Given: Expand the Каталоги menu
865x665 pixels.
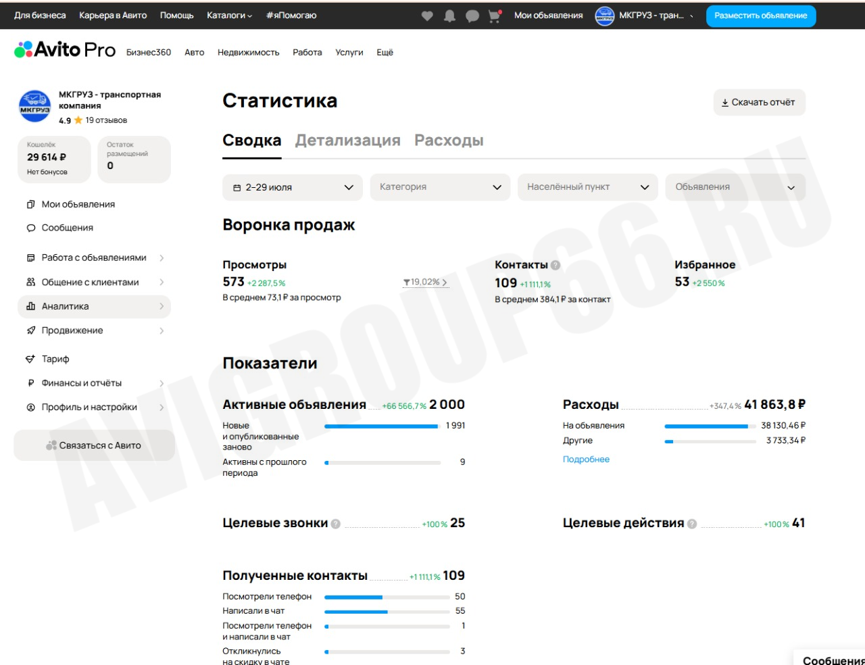Looking at the screenshot, I should pyautogui.click(x=230, y=16).
